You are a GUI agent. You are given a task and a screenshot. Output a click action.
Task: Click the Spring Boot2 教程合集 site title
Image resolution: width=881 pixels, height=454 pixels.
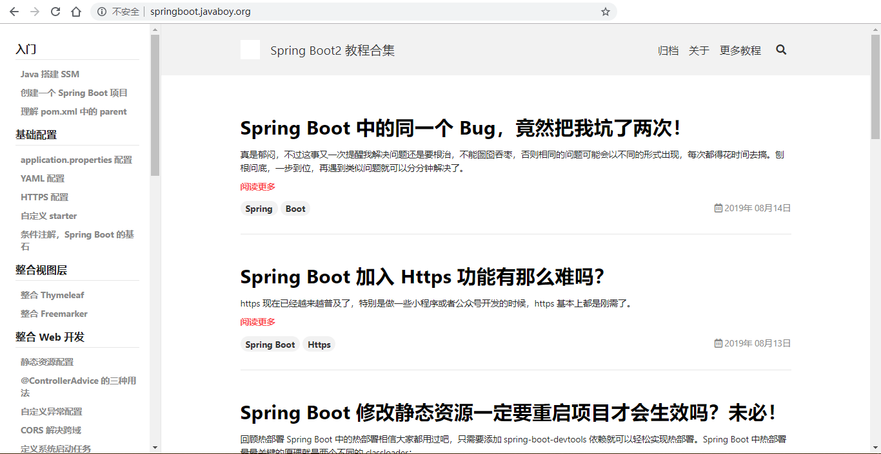click(333, 50)
